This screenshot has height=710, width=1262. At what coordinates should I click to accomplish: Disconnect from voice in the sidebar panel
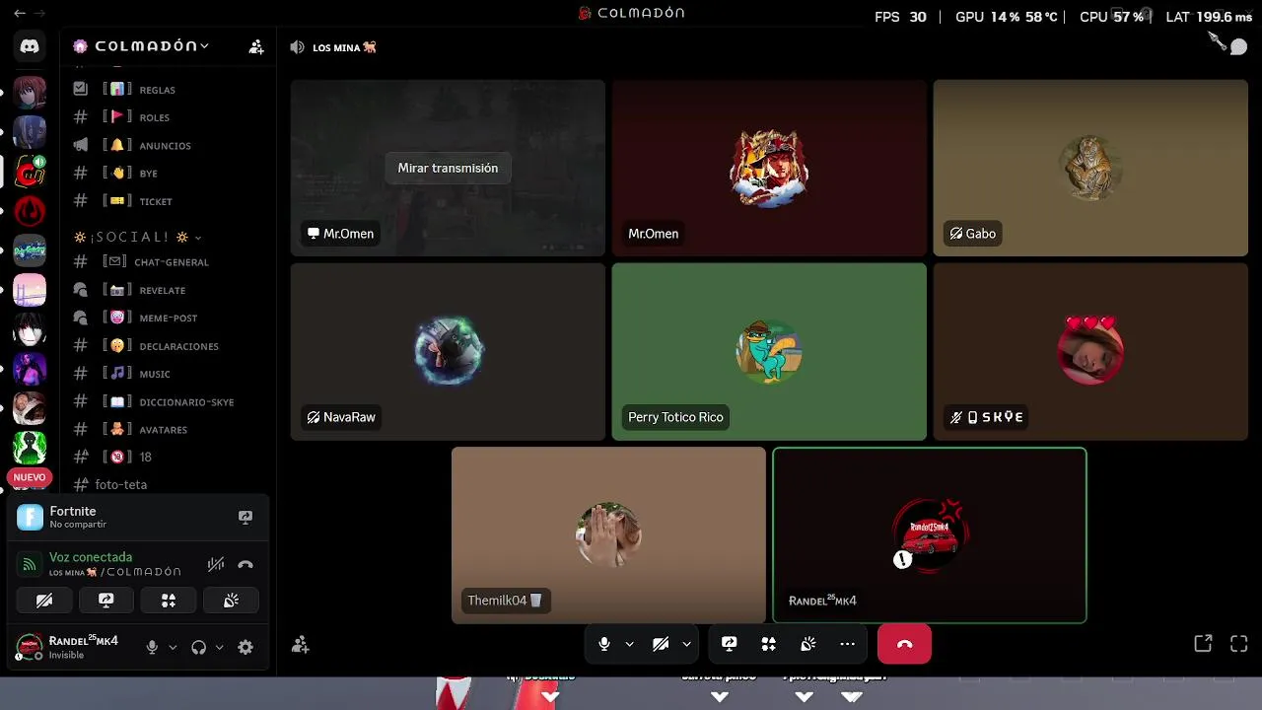point(245,565)
